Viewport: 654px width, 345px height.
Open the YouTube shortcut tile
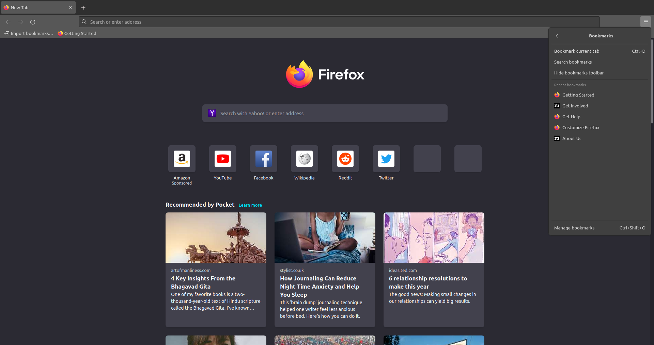(222, 159)
